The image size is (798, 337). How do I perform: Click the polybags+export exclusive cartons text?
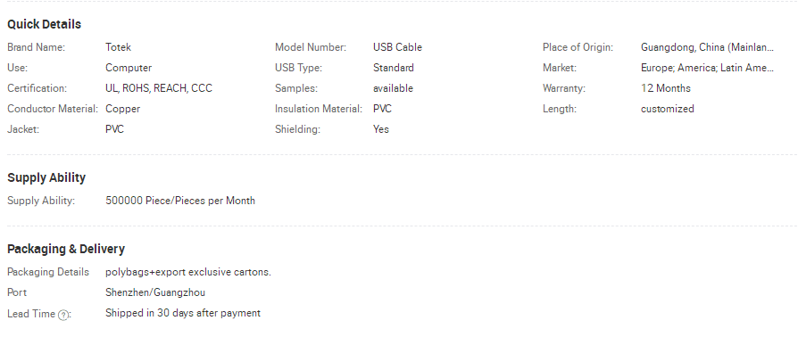click(188, 272)
